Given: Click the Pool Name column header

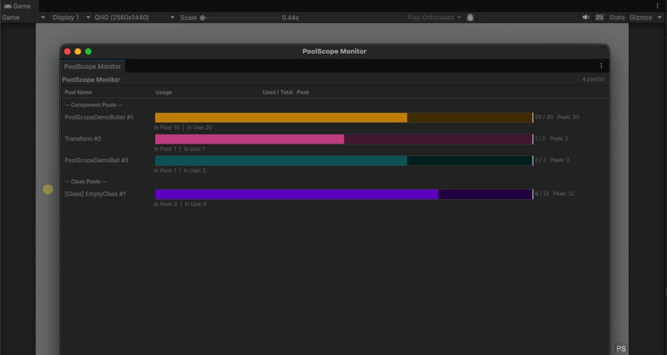Looking at the screenshot, I should [x=78, y=92].
